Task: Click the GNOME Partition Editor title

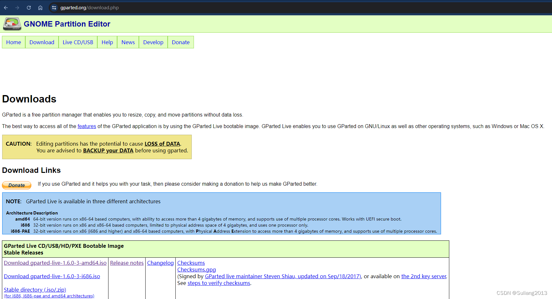Action: coord(67,24)
